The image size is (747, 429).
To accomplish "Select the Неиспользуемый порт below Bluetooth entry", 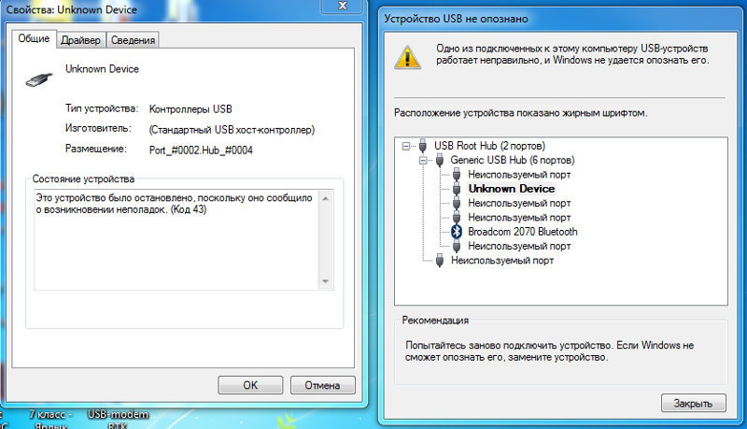I will [519, 246].
